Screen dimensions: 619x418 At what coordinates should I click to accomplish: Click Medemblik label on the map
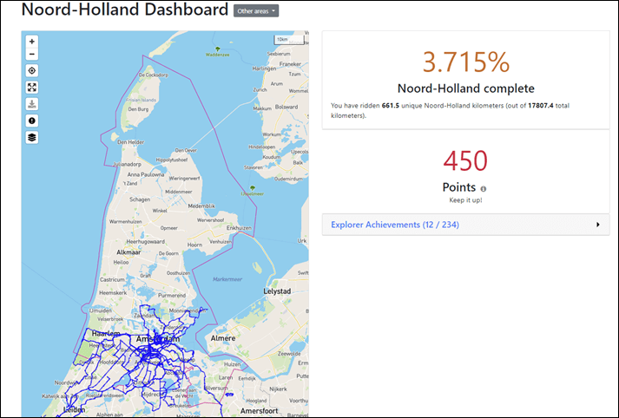tap(201, 206)
